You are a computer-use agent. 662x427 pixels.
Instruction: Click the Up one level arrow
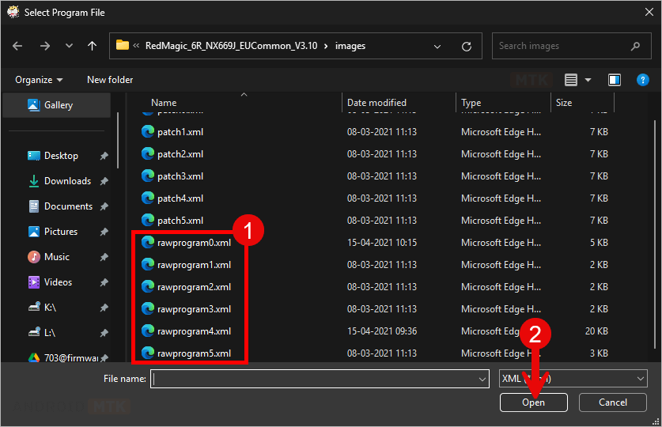[x=92, y=46]
